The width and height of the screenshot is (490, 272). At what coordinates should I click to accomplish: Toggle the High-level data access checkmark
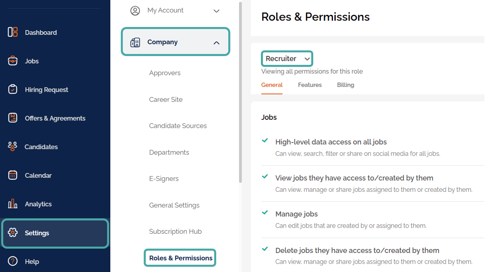[265, 141]
